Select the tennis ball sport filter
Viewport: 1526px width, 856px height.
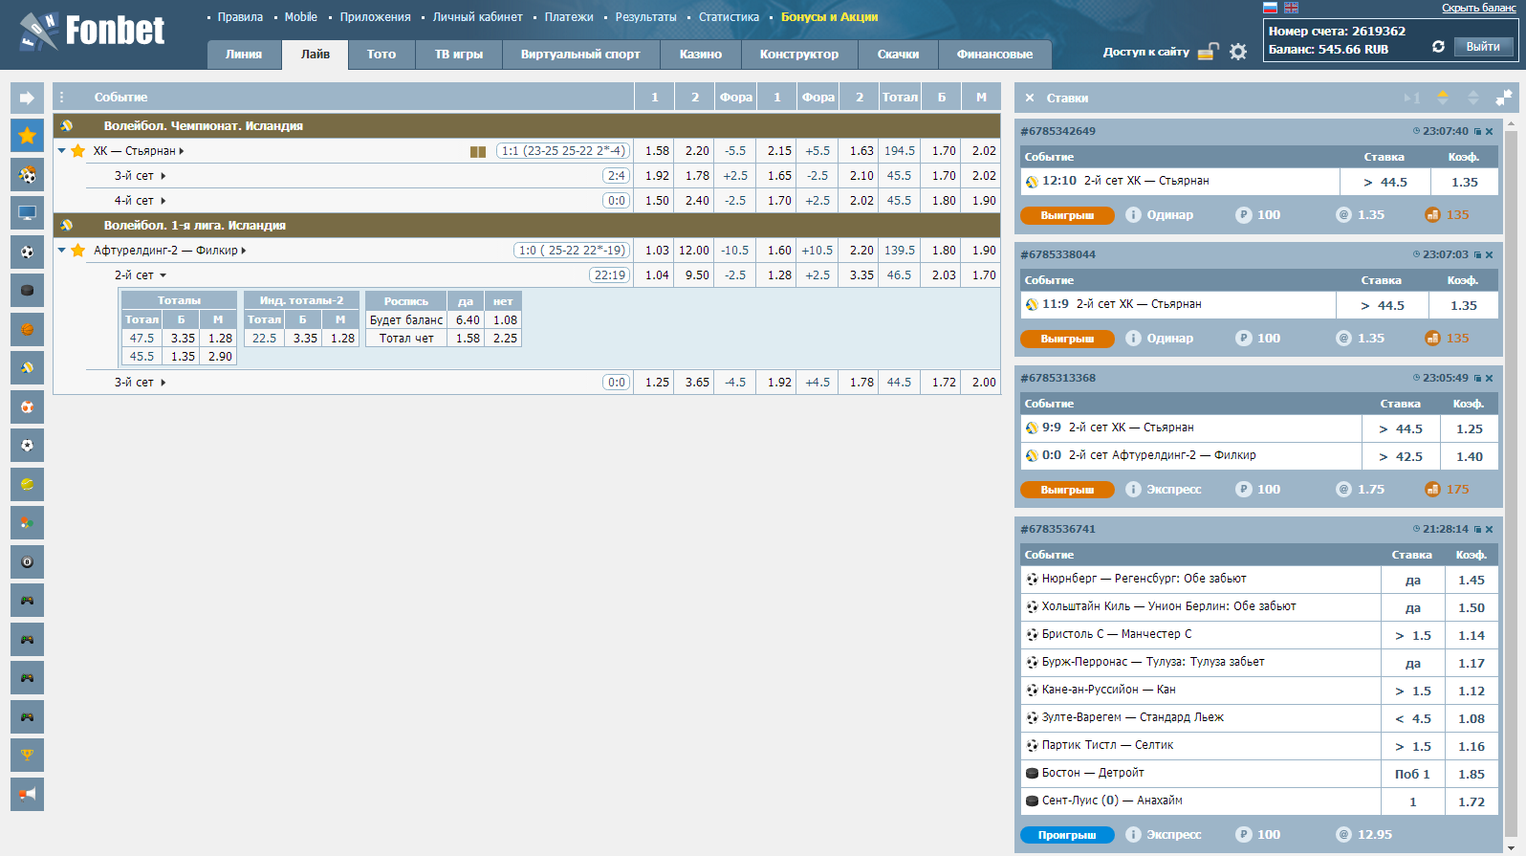coord(27,485)
